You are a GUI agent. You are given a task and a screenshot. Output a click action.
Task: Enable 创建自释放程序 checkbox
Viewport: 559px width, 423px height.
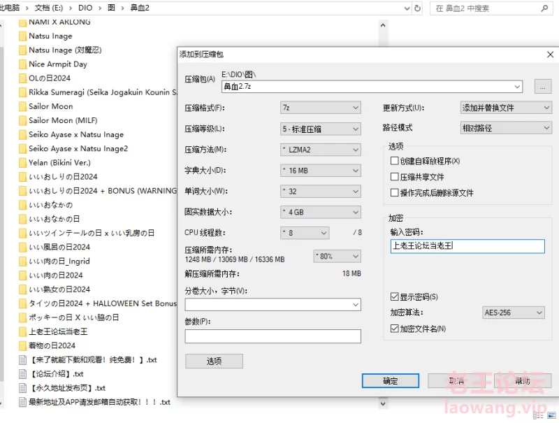tap(394, 161)
